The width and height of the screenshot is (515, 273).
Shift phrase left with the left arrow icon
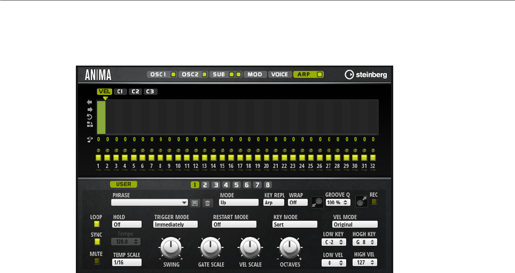coord(89,102)
